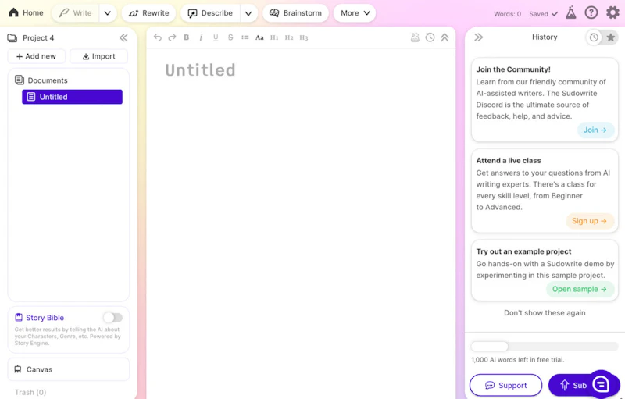The height and width of the screenshot is (399, 625).
Task: Open the Labs flask icon
Action: tap(571, 12)
